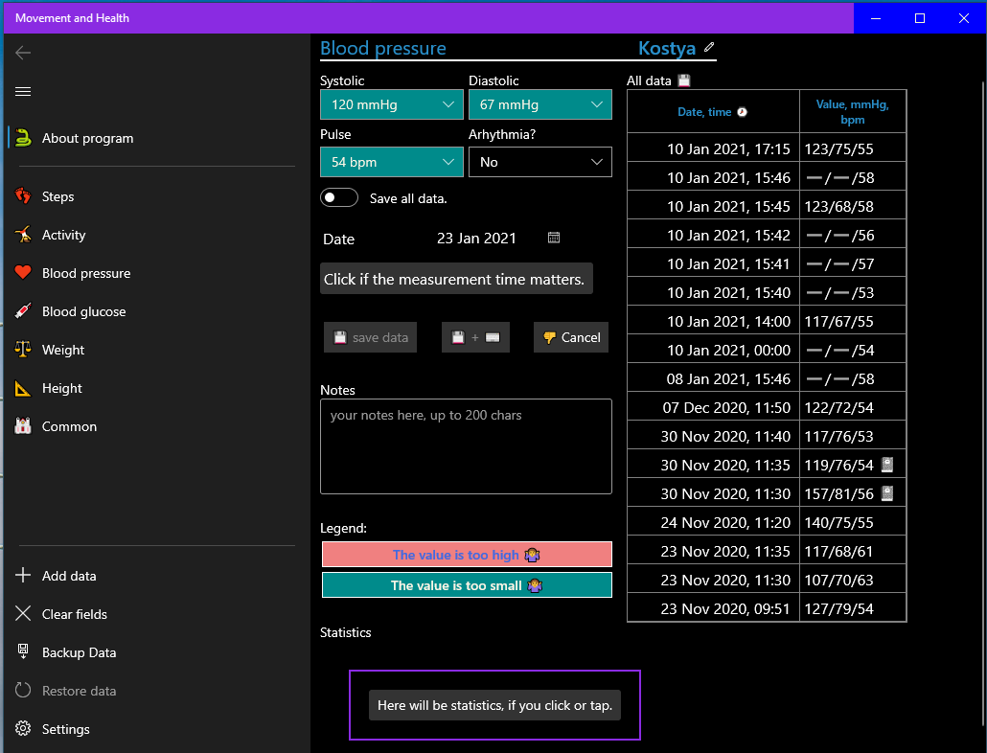The width and height of the screenshot is (987, 753).
Task: Select Weight from sidebar menu
Action: (63, 350)
